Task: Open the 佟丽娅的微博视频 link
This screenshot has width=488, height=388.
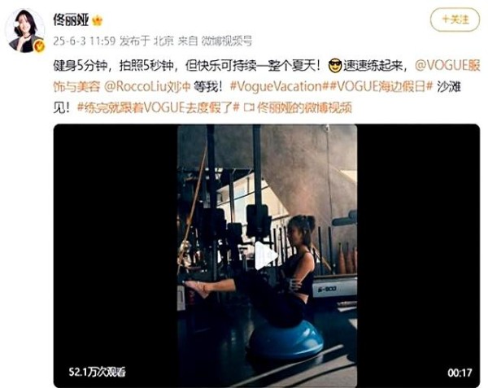Action: (x=305, y=107)
